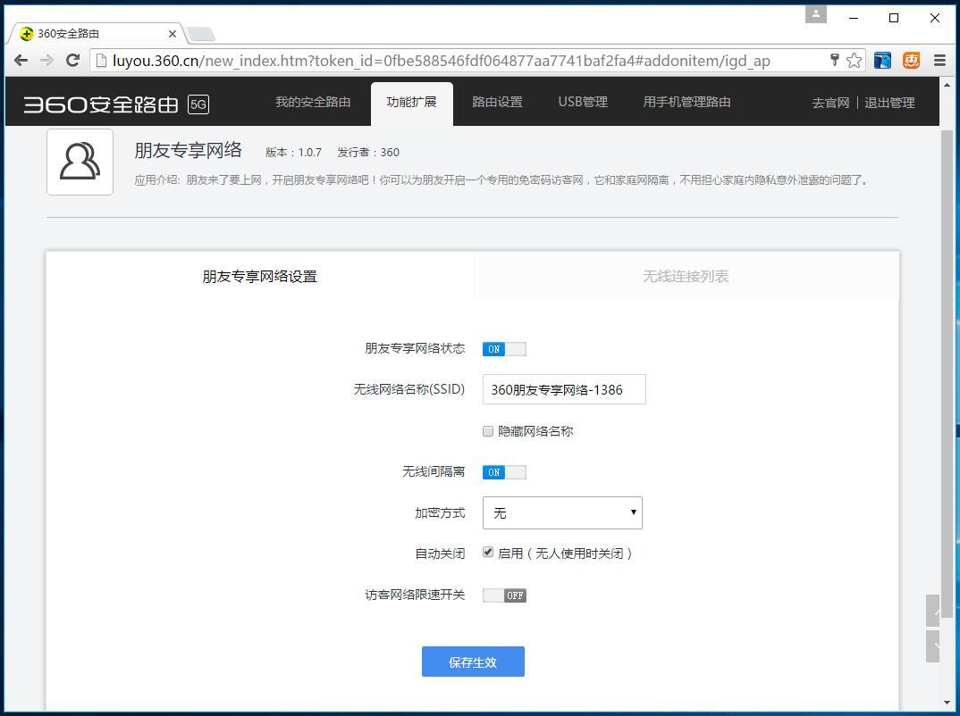The image size is (960, 716).
Task: Bookmark the page with the star icon
Action: click(854, 60)
